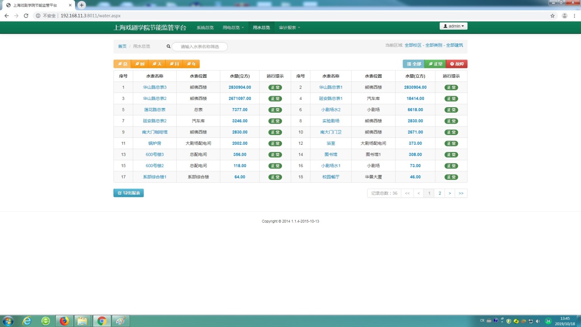581x327 pixels.
Task: Click the browser reload icon
Action: 26,16
